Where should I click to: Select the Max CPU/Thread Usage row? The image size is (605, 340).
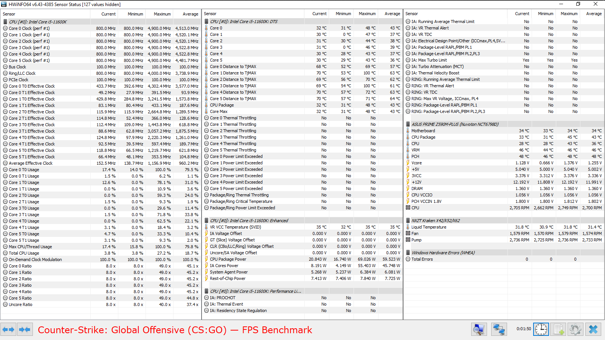101,247
